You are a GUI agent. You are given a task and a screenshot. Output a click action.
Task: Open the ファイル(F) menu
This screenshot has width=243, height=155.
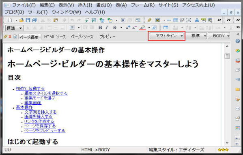(x=24, y=5)
